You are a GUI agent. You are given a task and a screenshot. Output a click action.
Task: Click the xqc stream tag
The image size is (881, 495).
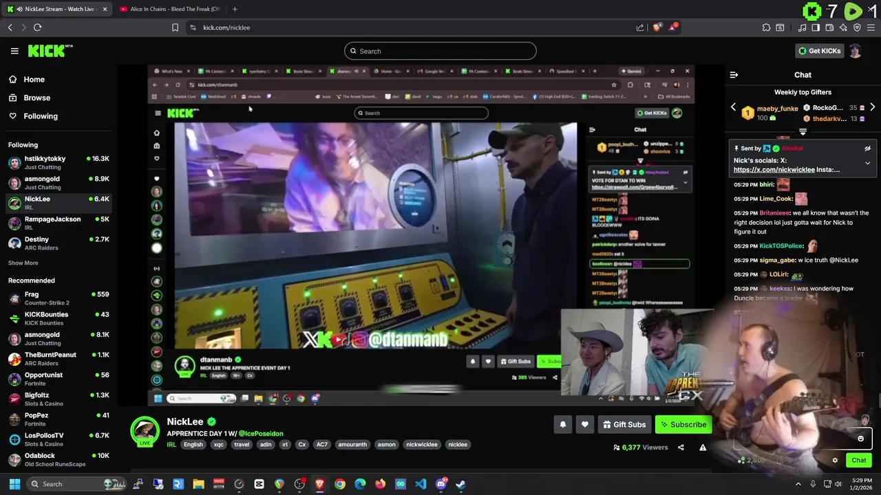[x=219, y=445]
